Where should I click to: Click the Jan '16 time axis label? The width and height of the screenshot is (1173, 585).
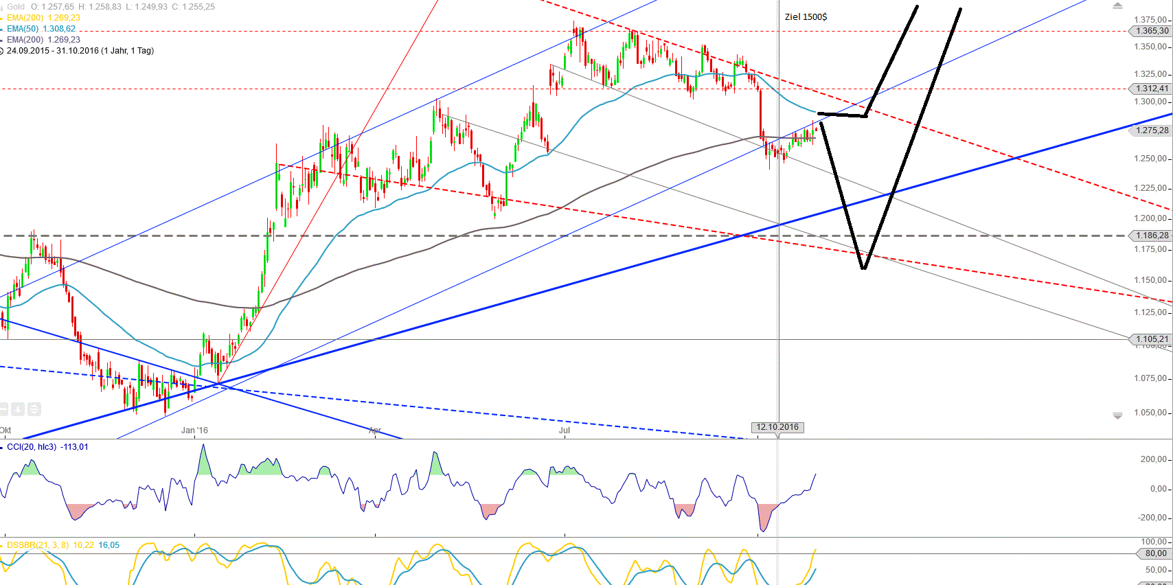point(194,431)
